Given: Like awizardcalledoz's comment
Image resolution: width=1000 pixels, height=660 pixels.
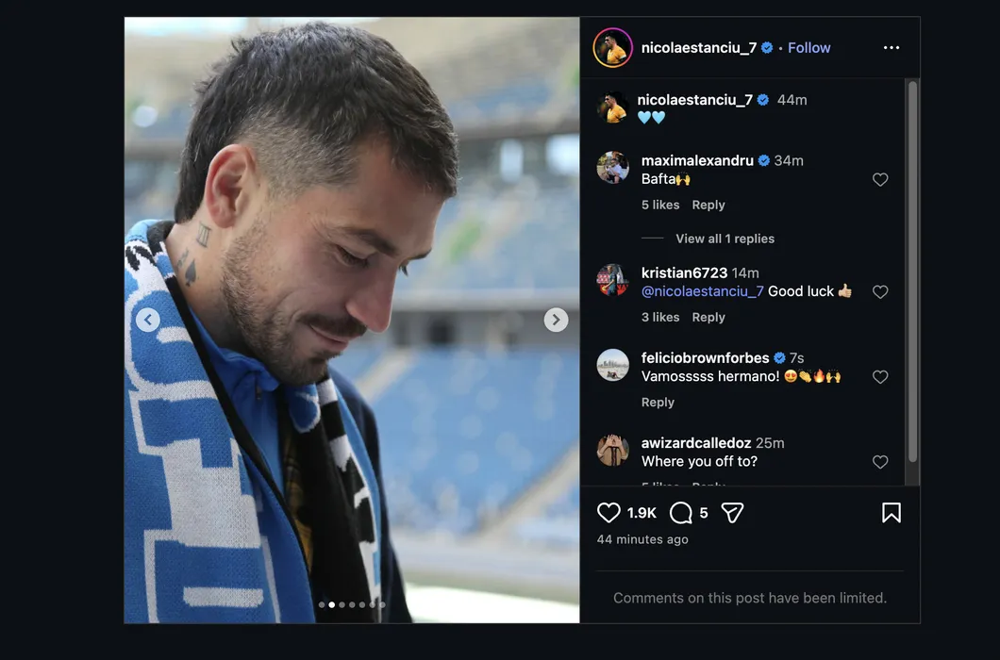Looking at the screenshot, I should pos(880,462).
